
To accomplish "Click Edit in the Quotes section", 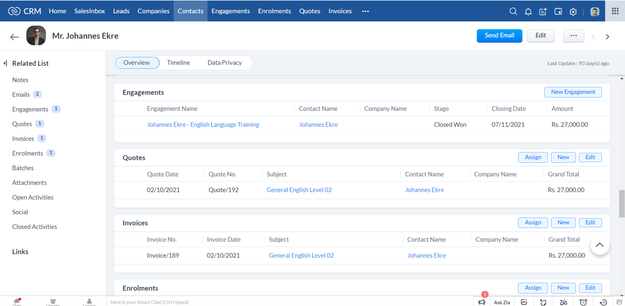I will (x=591, y=157).
